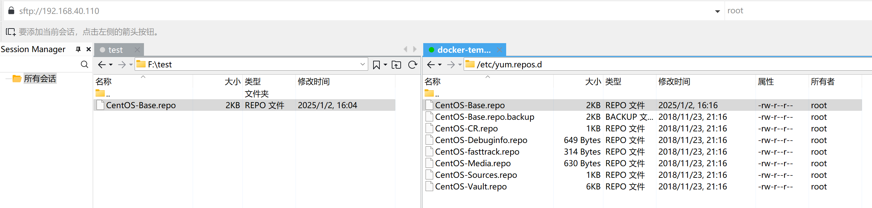Click BACKUP 文... type cell

click(x=629, y=117)
